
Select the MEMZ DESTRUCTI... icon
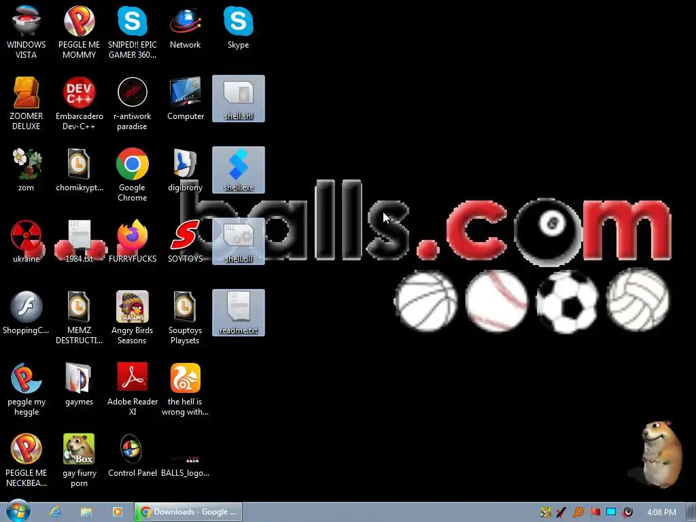click(79, 317)
